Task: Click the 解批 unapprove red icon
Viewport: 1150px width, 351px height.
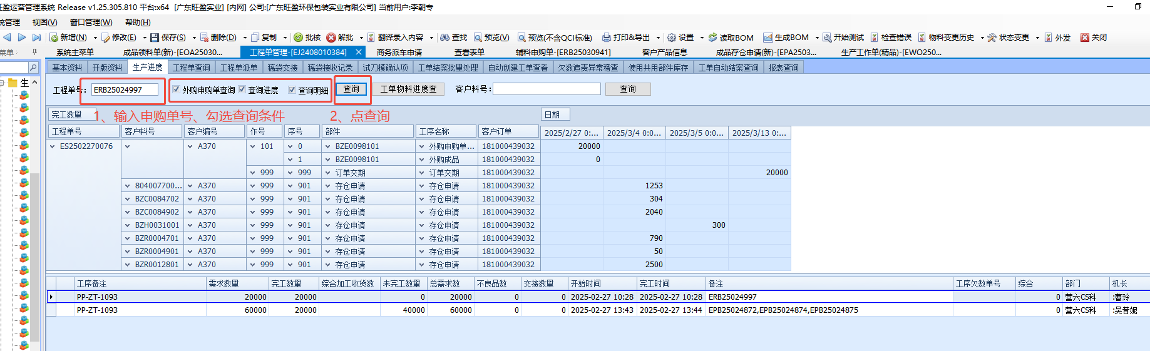Action: [x=331, y=38]
